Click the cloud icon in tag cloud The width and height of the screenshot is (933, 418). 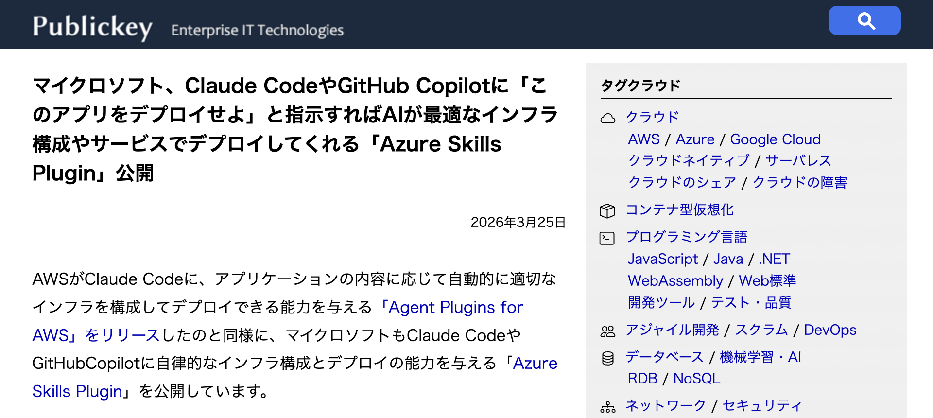[x=607, y=118]
